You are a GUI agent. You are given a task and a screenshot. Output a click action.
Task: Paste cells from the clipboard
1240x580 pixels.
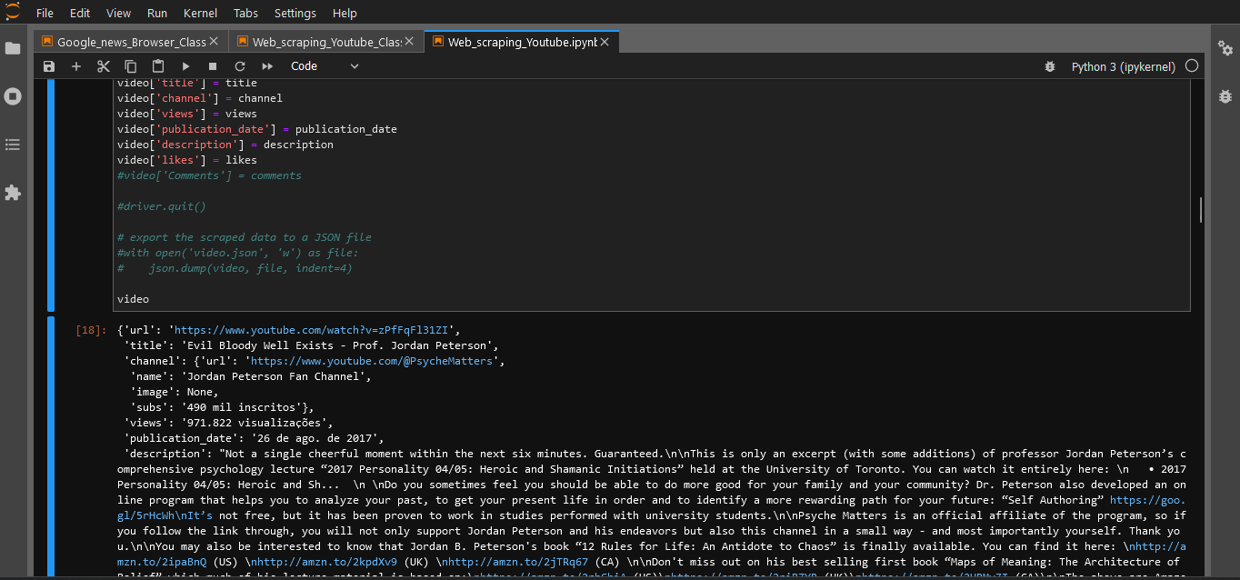click(x=157, y=65)
